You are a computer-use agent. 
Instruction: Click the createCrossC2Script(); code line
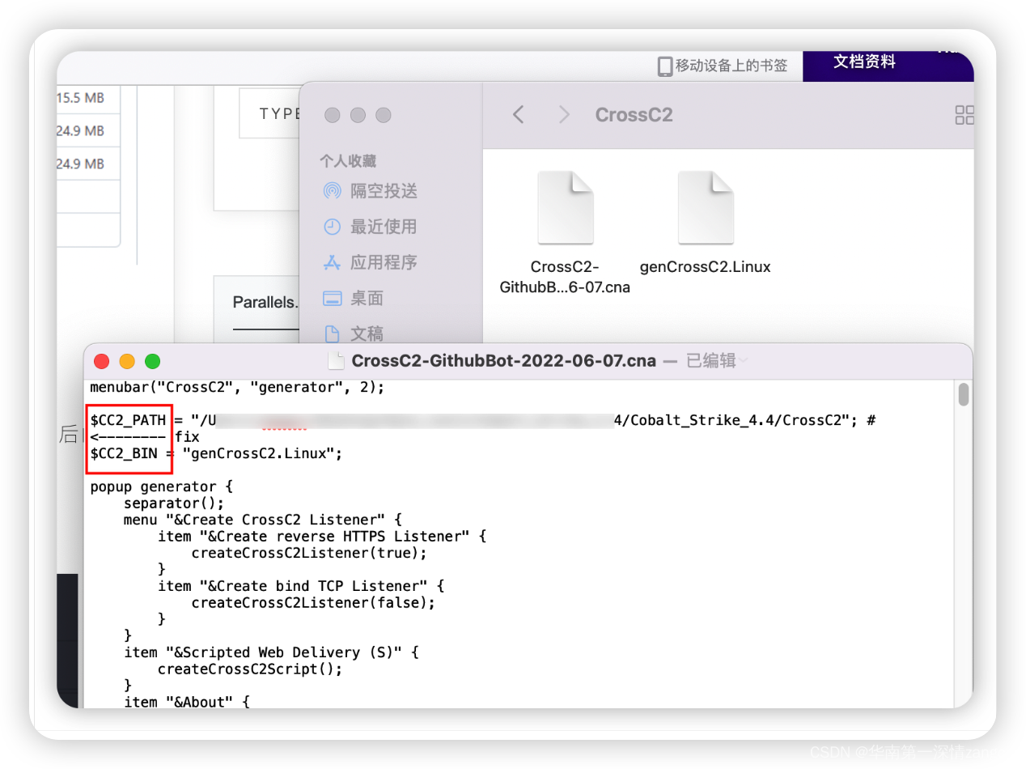[x=250, y=669]
